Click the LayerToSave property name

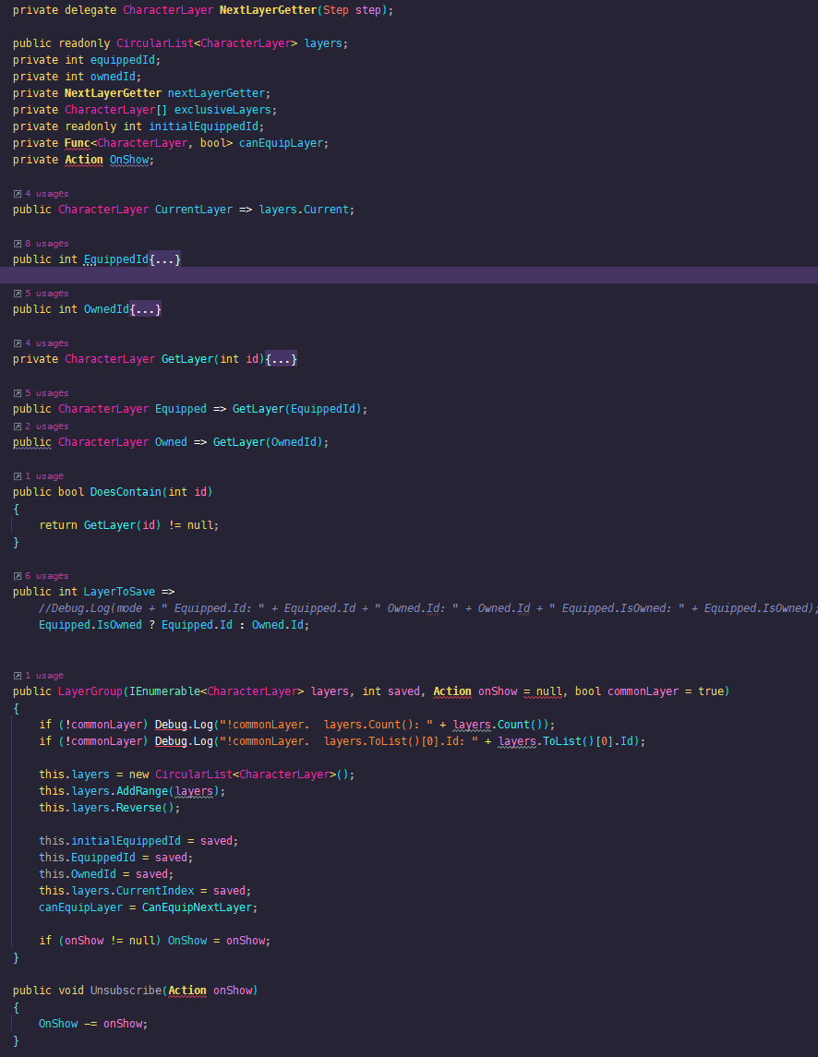pos(119,592)
